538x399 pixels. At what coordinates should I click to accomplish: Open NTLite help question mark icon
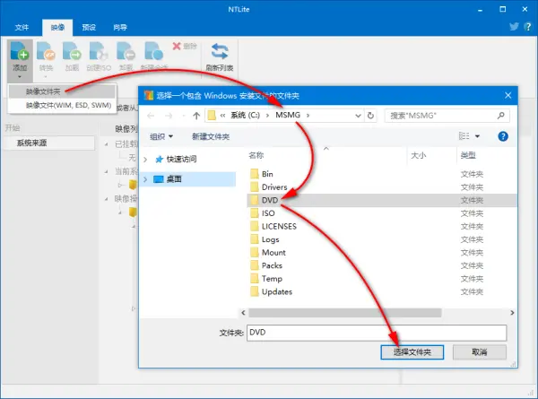[528, 27]
